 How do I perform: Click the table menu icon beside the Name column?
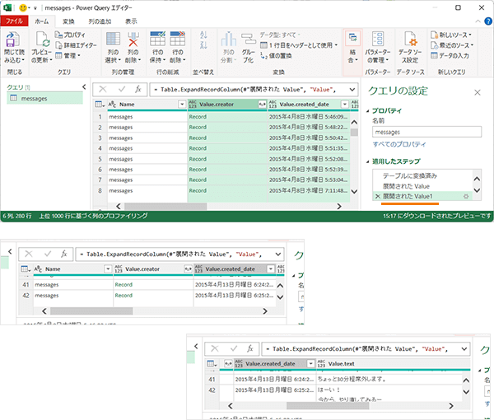pos(100,105)
